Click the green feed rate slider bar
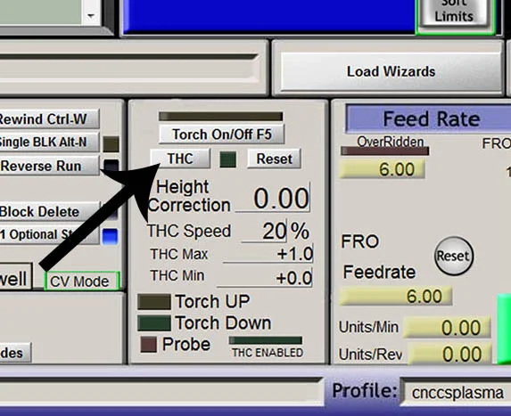The image size is (511, 416). [504, 329]
